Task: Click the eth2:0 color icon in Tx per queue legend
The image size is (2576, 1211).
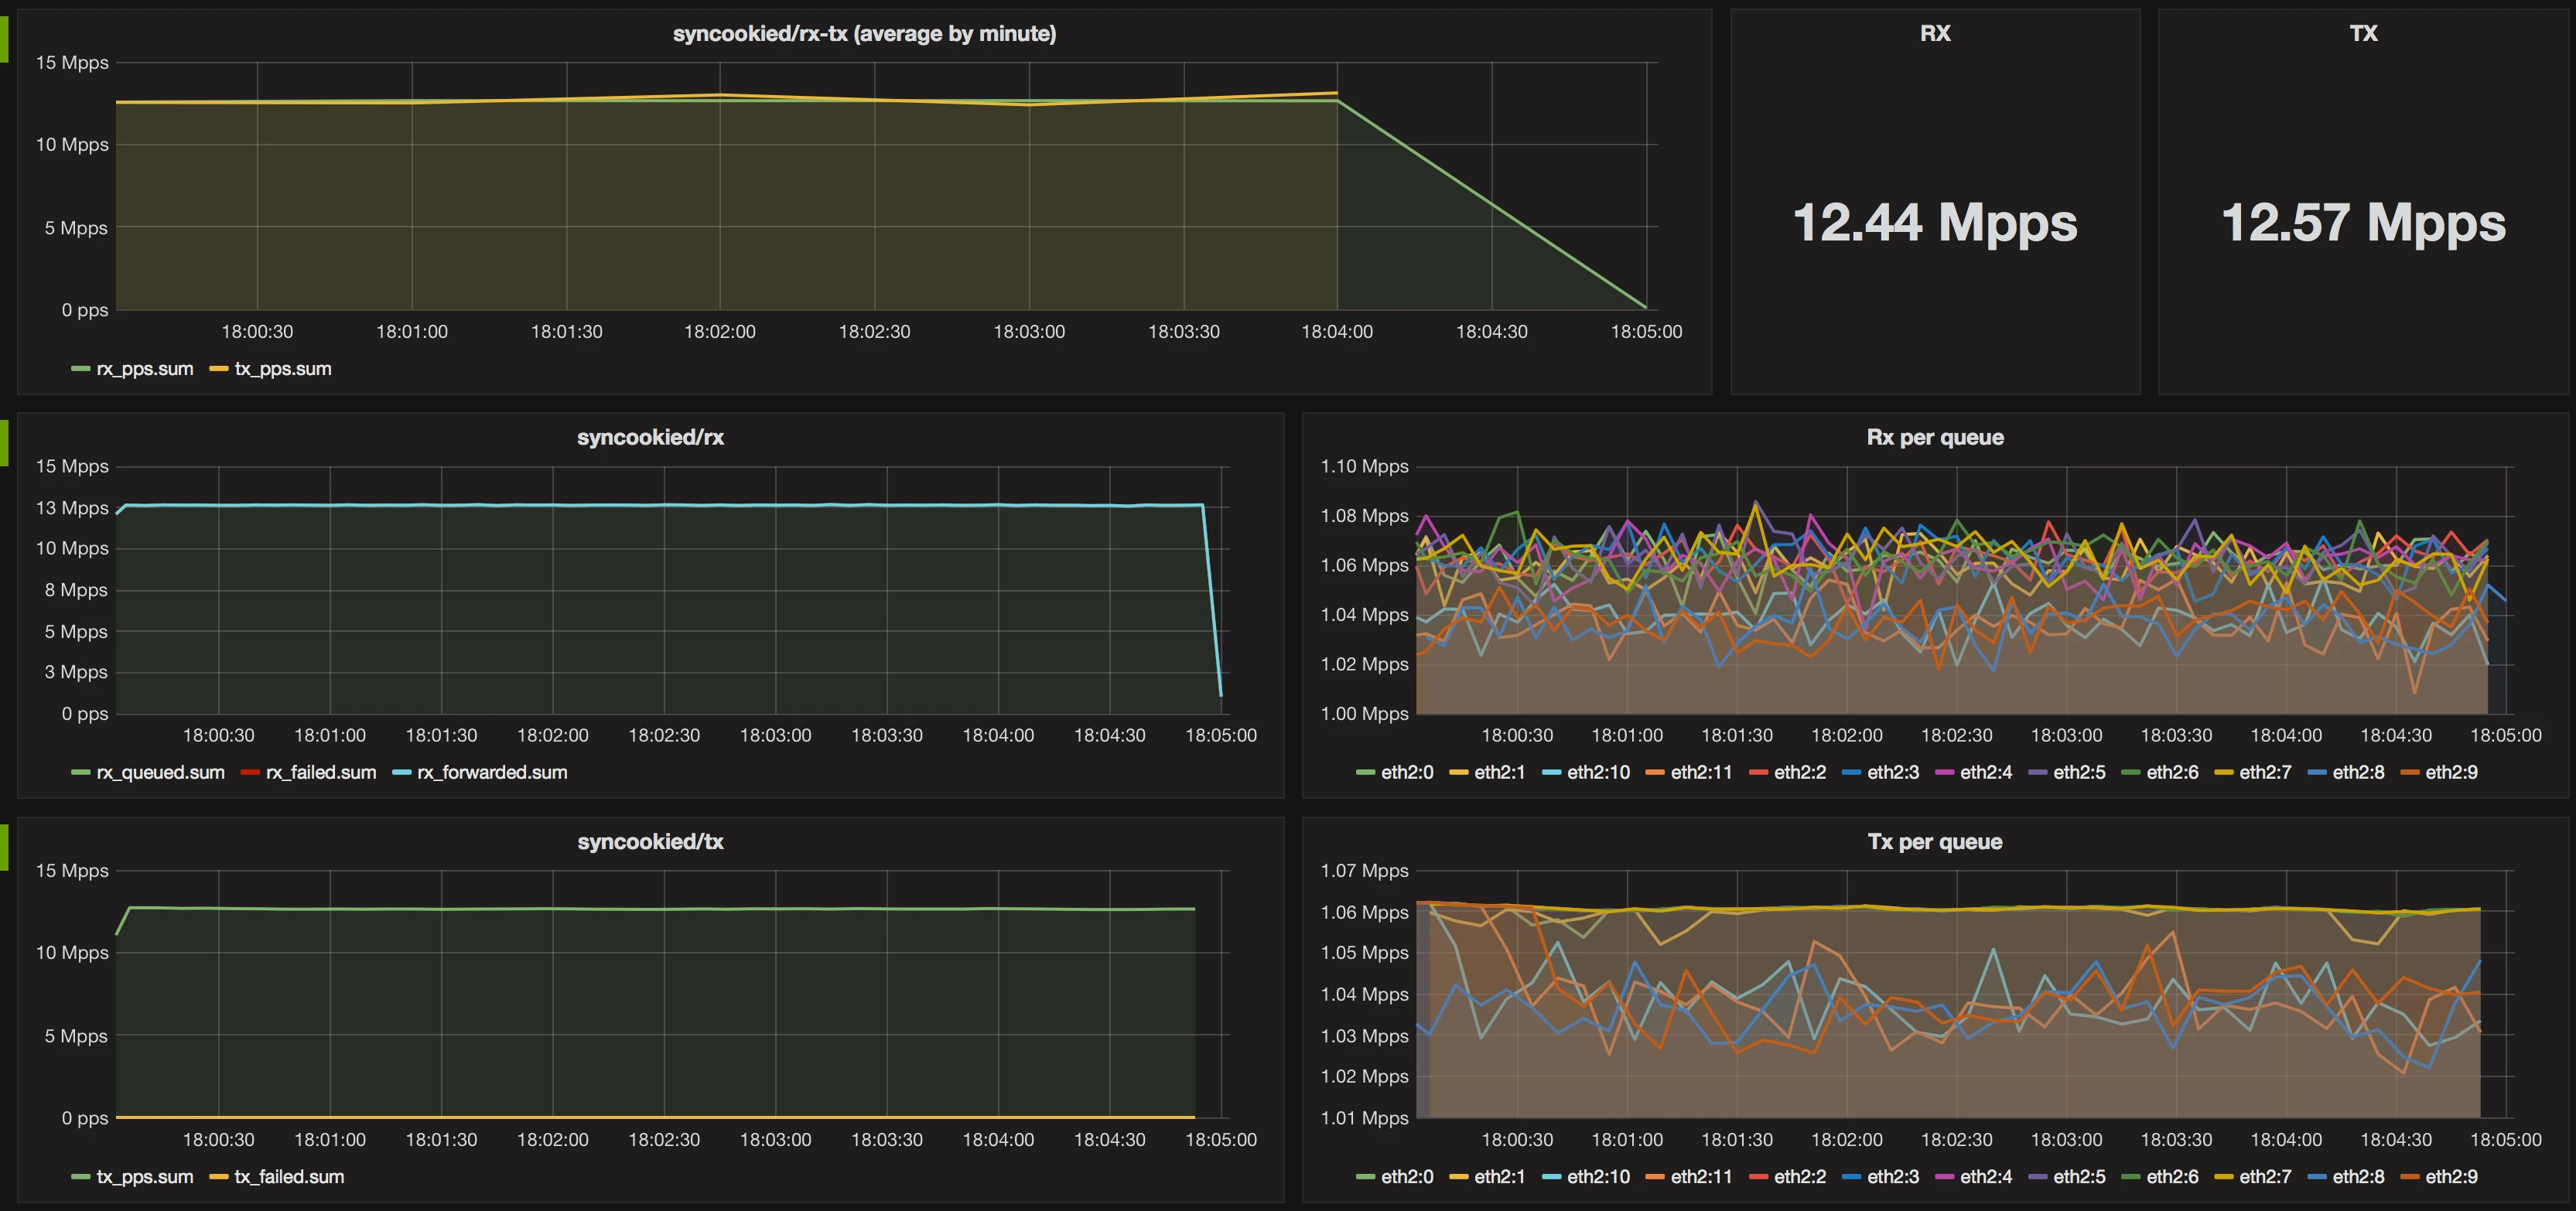Action: [x=1366, y=1176]
